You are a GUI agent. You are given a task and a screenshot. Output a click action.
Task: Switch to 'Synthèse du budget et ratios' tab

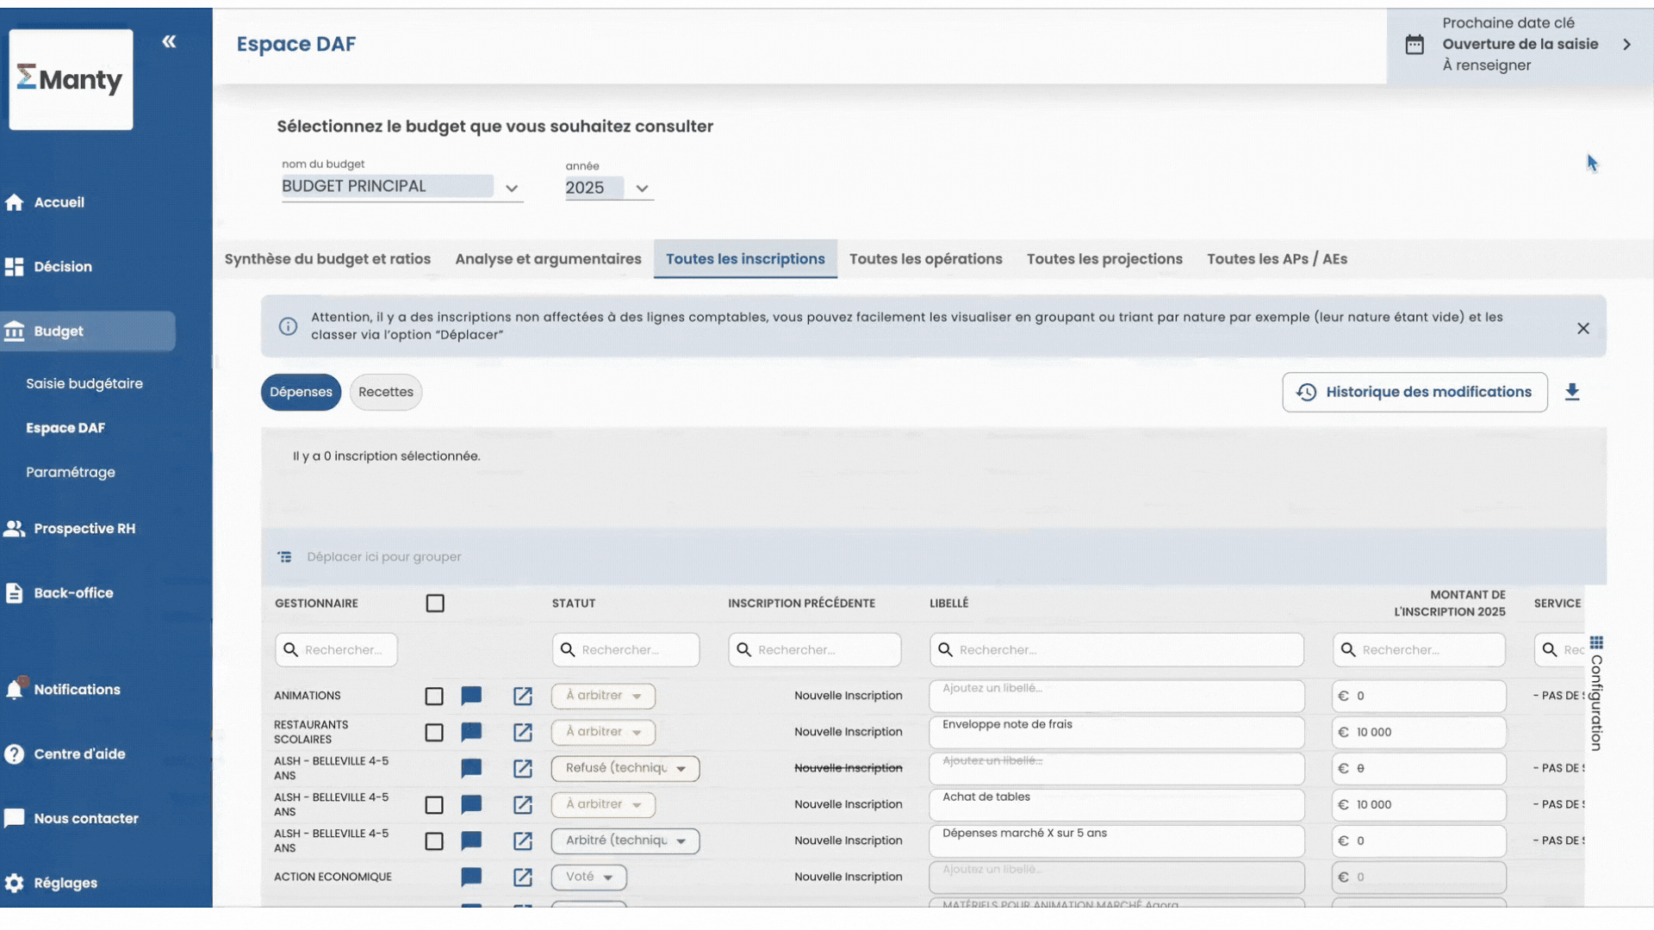tap(327, 259)
